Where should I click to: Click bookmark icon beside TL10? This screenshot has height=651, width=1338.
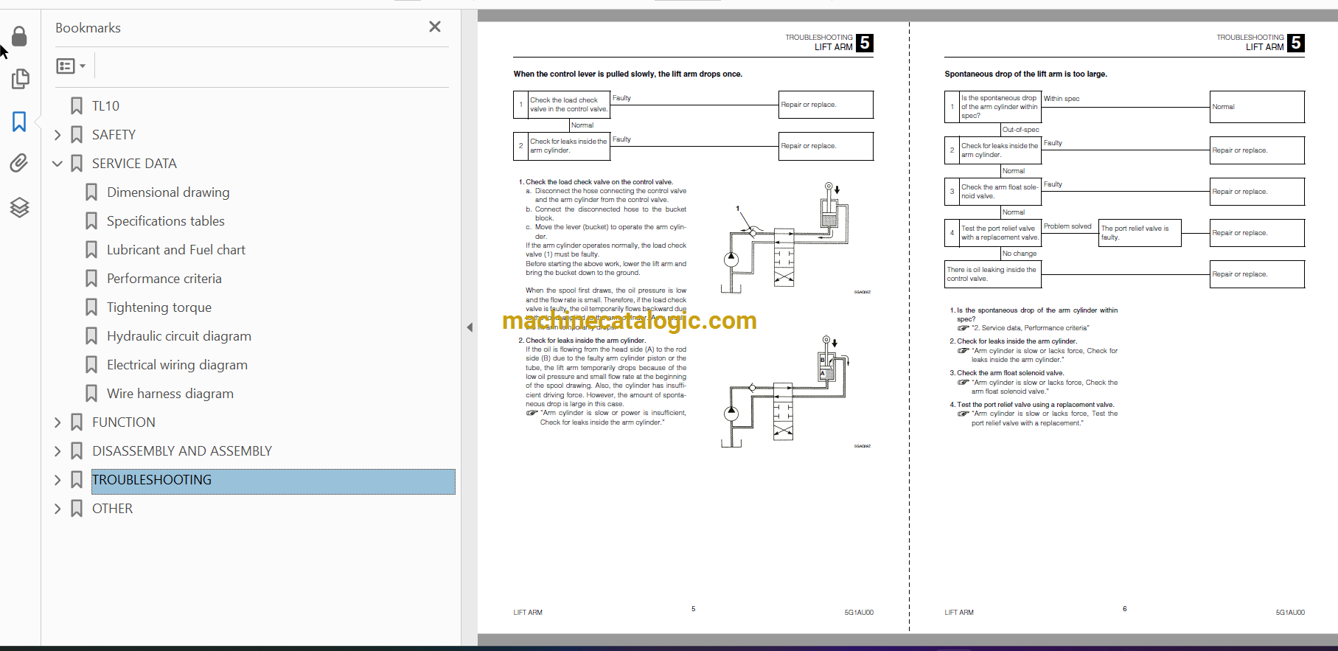coord(77,106)
